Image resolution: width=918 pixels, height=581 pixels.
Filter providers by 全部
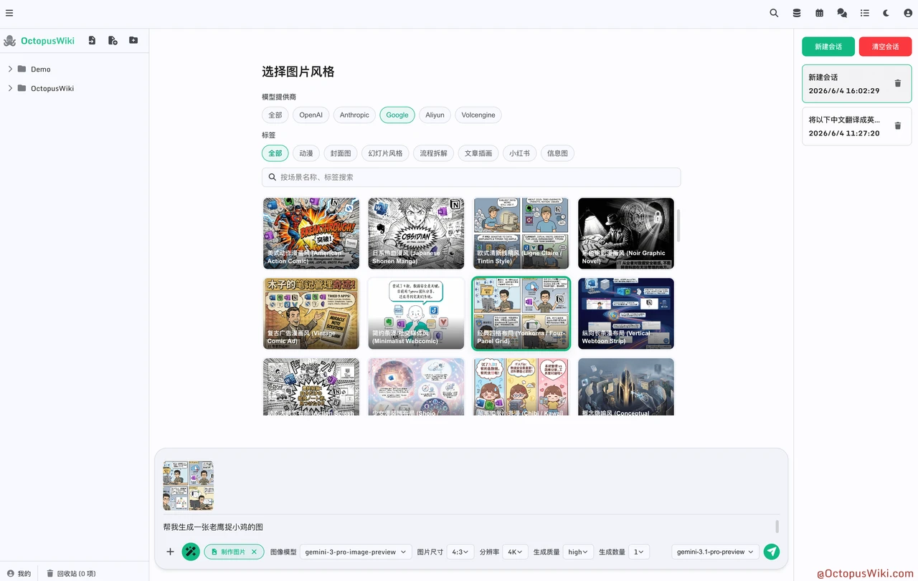[275, 115]
